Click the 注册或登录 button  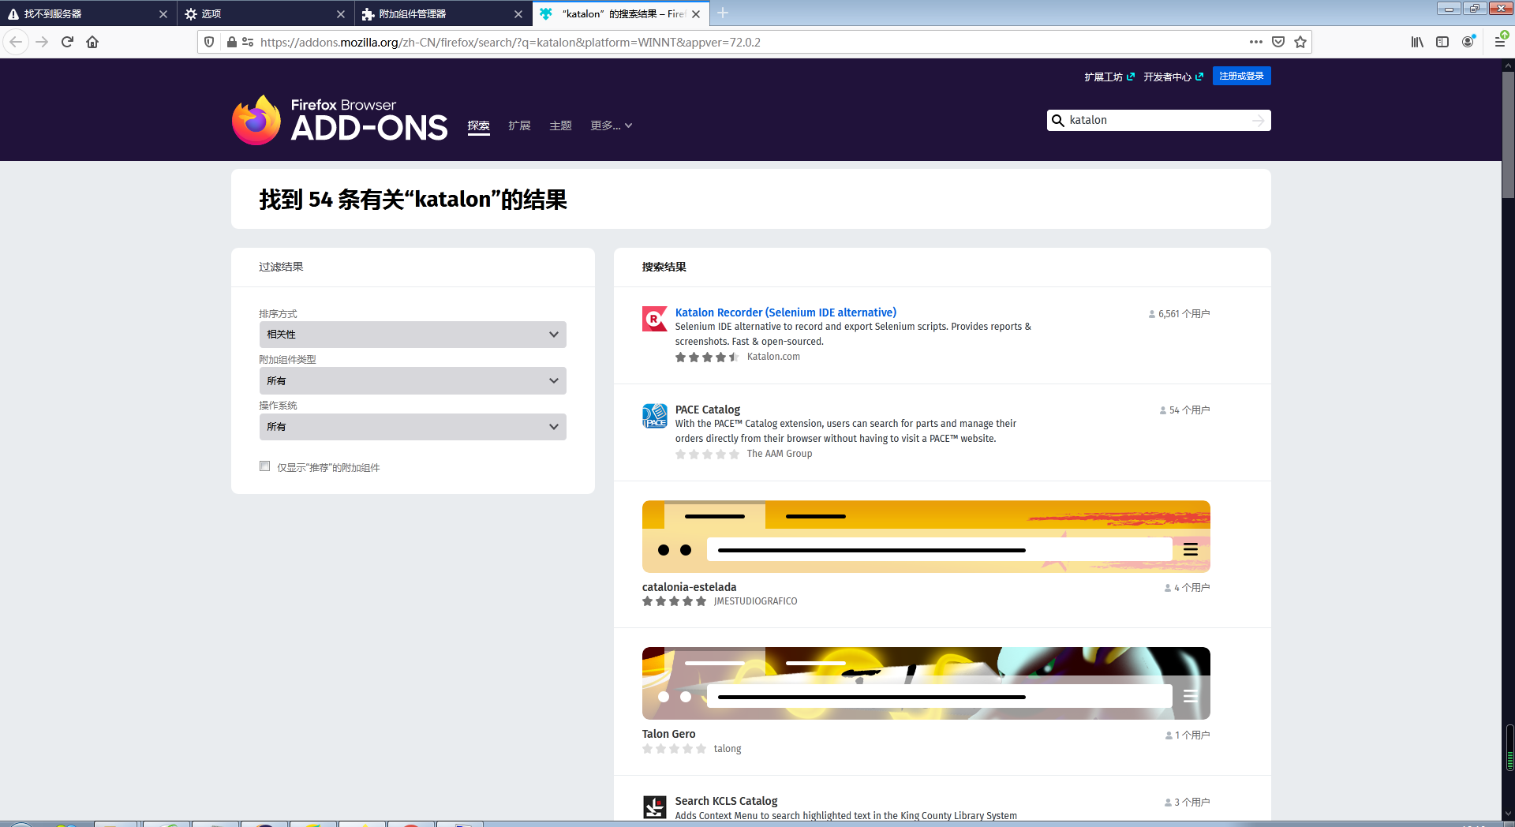tap(1242, 76)
